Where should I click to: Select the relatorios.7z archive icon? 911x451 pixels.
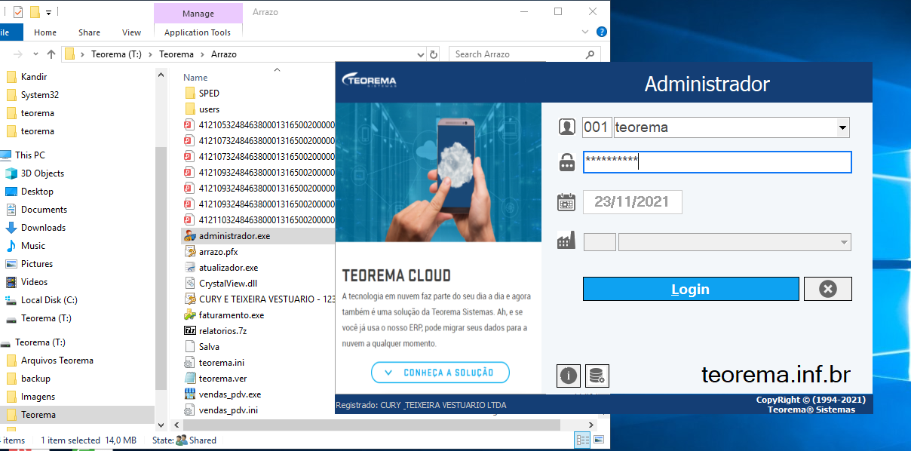coord(190,330)
